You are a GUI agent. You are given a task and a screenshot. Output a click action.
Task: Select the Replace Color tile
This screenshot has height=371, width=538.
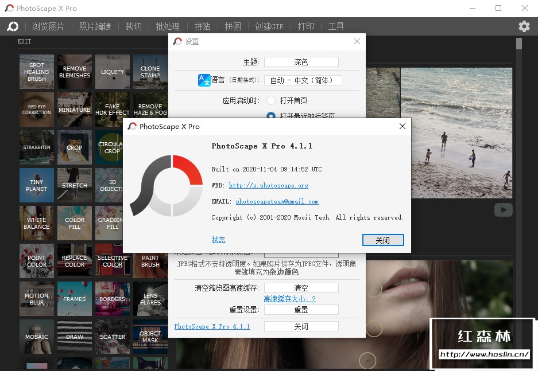click(x=75, y=261)
